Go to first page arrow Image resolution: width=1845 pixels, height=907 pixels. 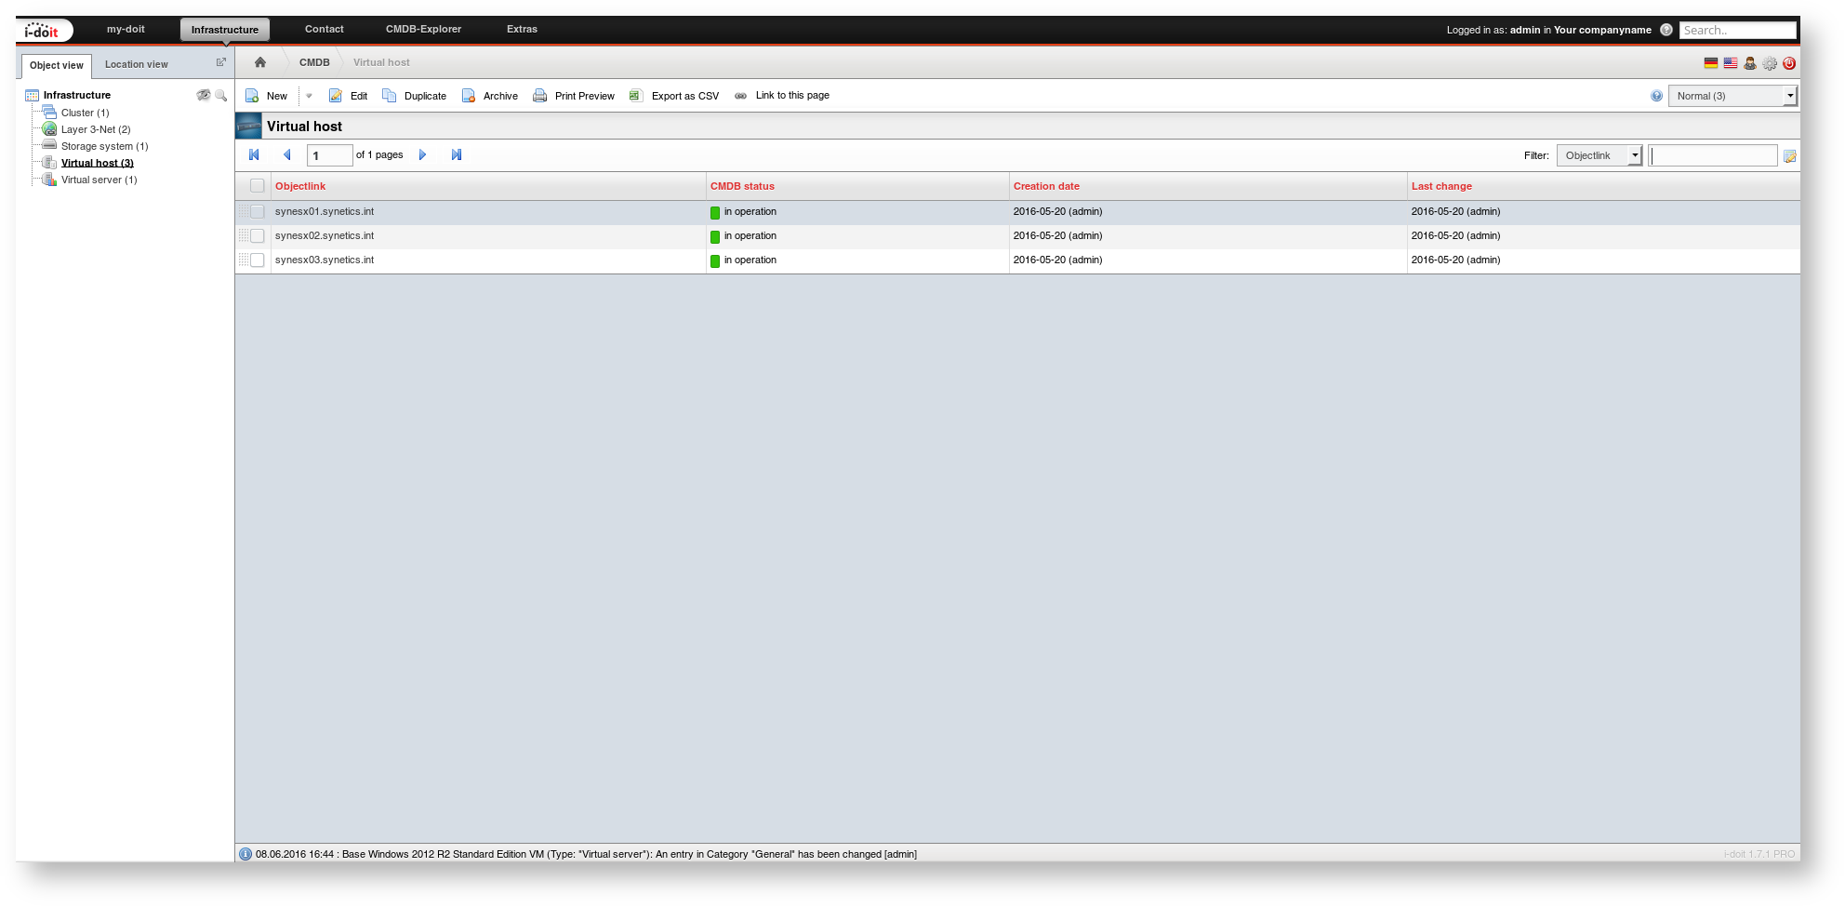click(x=254, y=155)
